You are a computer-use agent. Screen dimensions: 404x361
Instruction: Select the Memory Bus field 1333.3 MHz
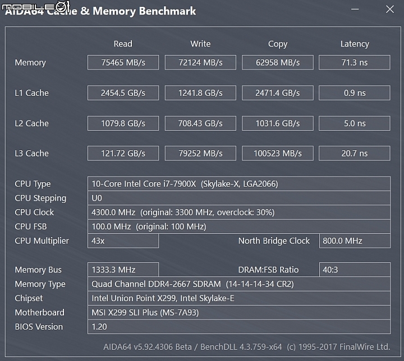click(123, 270)
